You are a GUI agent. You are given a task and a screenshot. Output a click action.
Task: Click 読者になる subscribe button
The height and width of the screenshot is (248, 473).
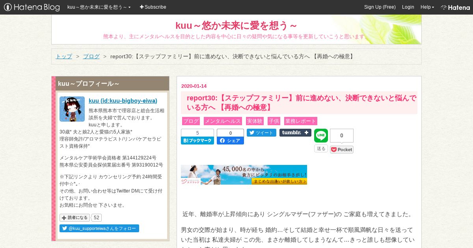pos(75,218)
